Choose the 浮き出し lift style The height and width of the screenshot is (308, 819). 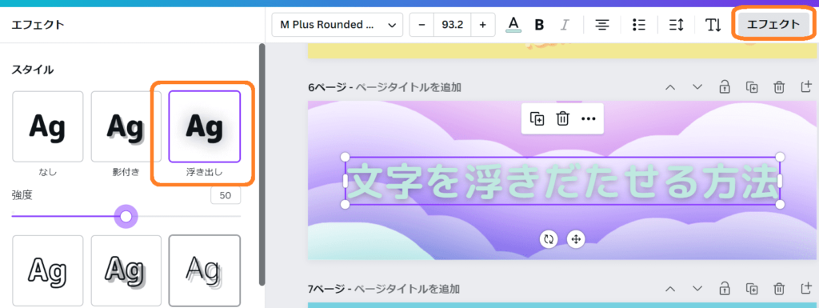[x=204, y=126]
